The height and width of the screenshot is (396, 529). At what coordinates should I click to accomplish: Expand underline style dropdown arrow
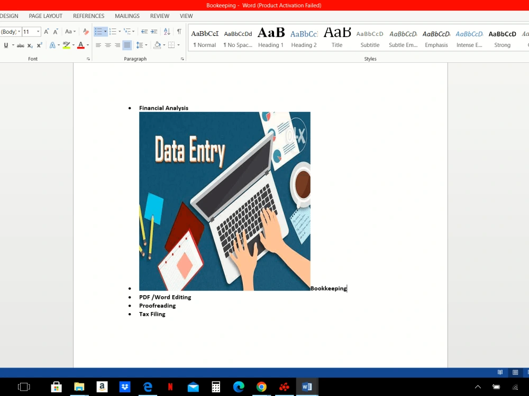pos(13,45)
